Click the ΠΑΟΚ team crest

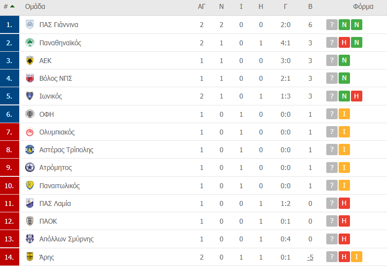pyautogui.click(x=30, y=221)
